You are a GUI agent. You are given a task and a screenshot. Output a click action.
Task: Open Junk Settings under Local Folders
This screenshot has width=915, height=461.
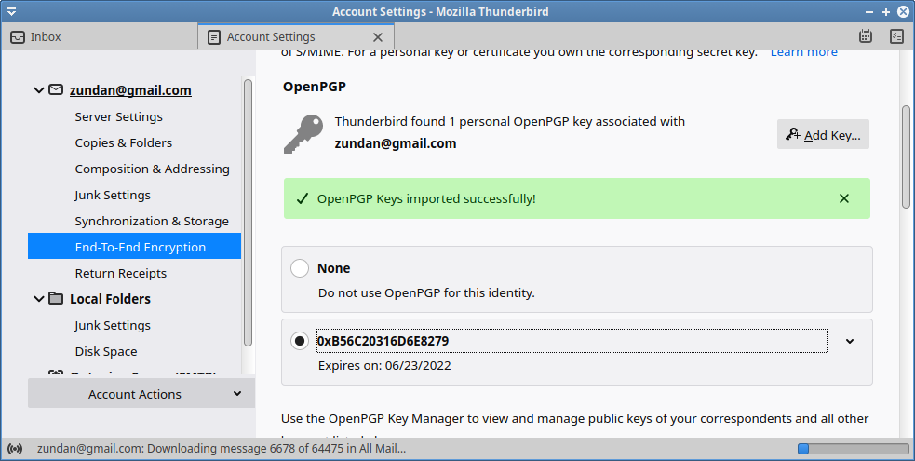(112, 326)
